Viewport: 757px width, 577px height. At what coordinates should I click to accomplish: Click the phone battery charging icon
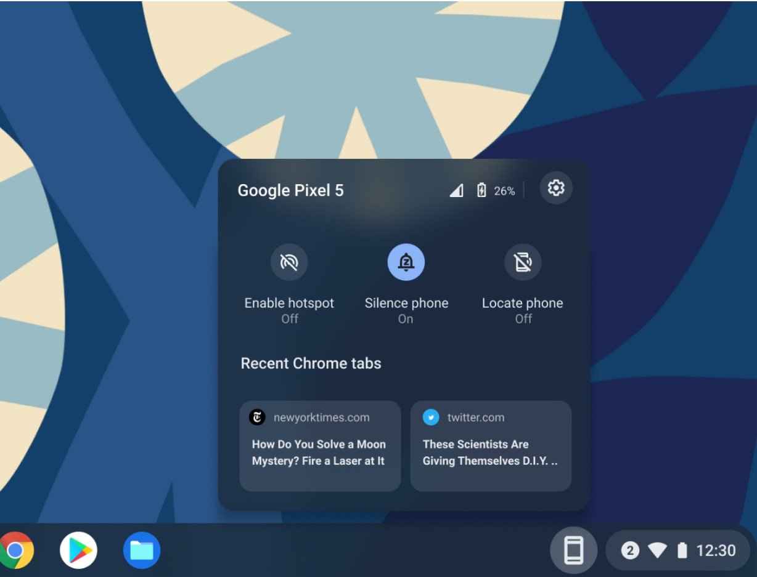tap(481, 190)
